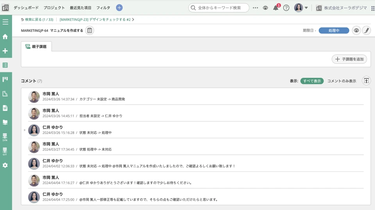Viewport: 375px width, 210px height.
Task: Toggle the hamburger sidebar menu
Action: pos(5,22)
